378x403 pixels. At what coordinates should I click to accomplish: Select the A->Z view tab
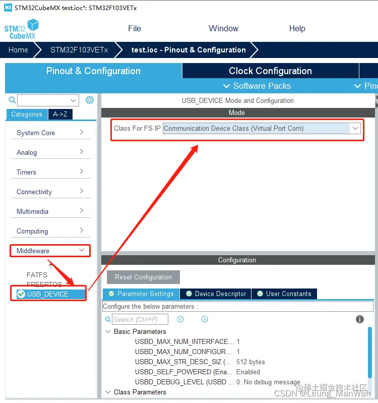coord(60,114)
